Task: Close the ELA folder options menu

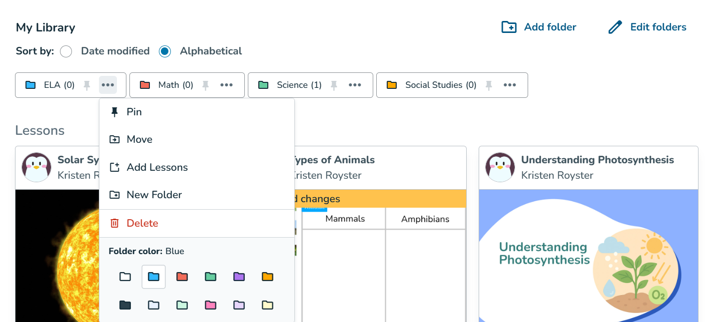Action: click(x=108, y=85)
